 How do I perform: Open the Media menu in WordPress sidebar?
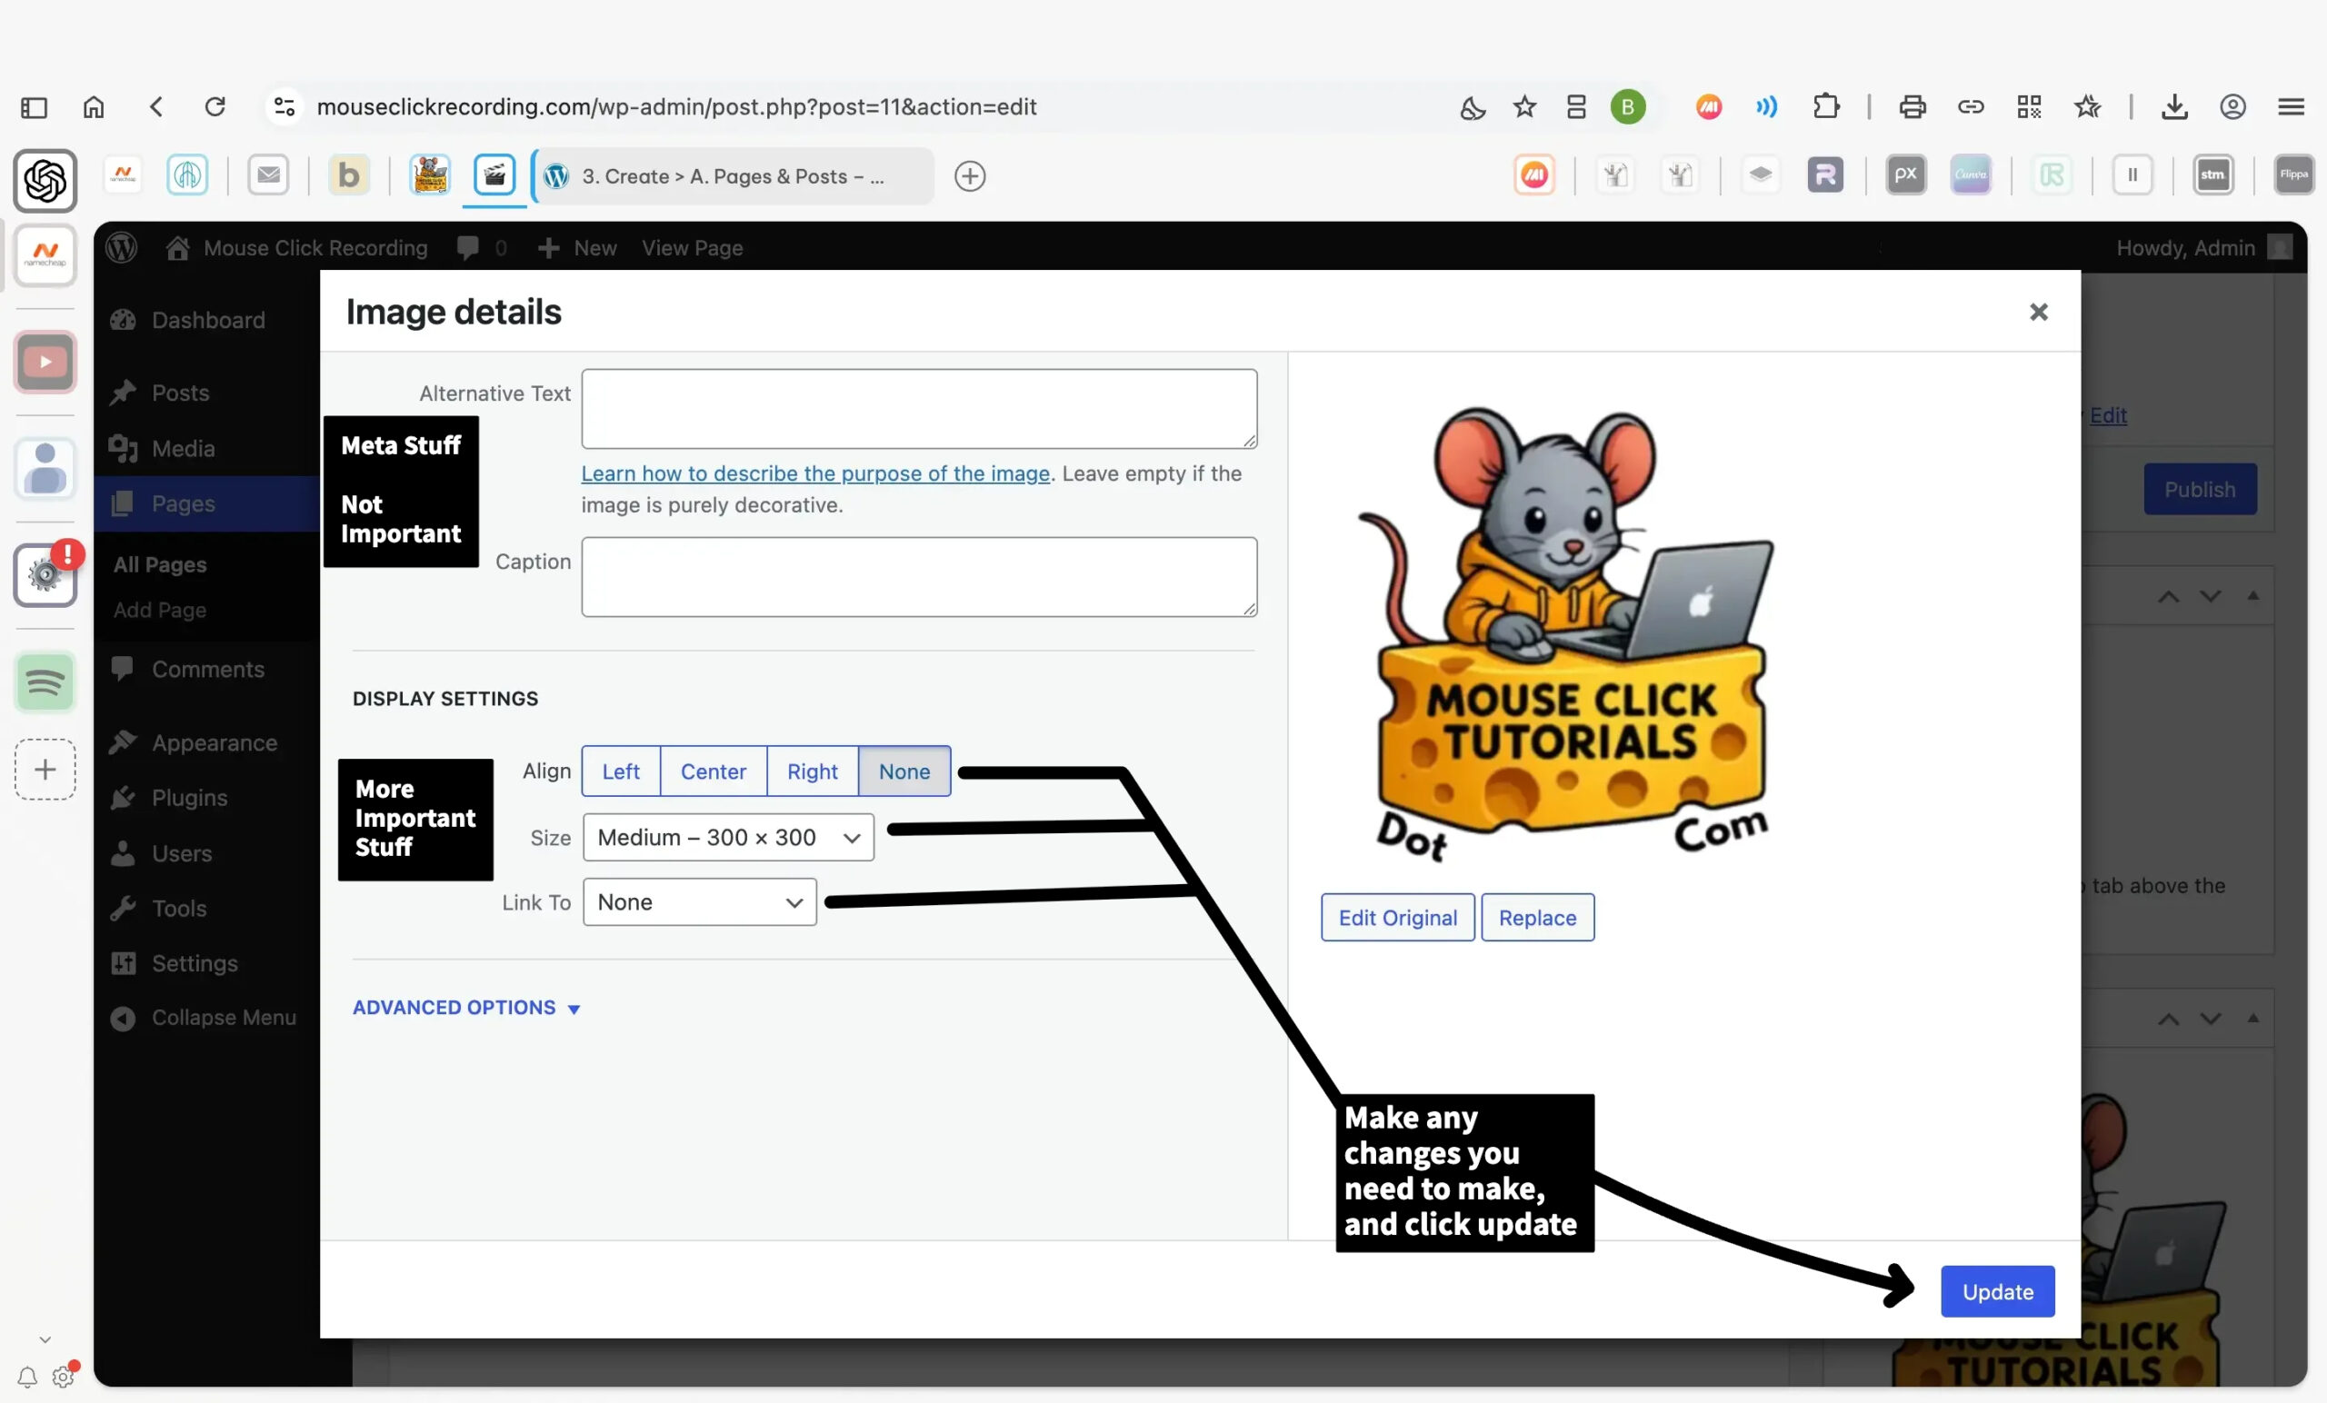coord(184,449)
